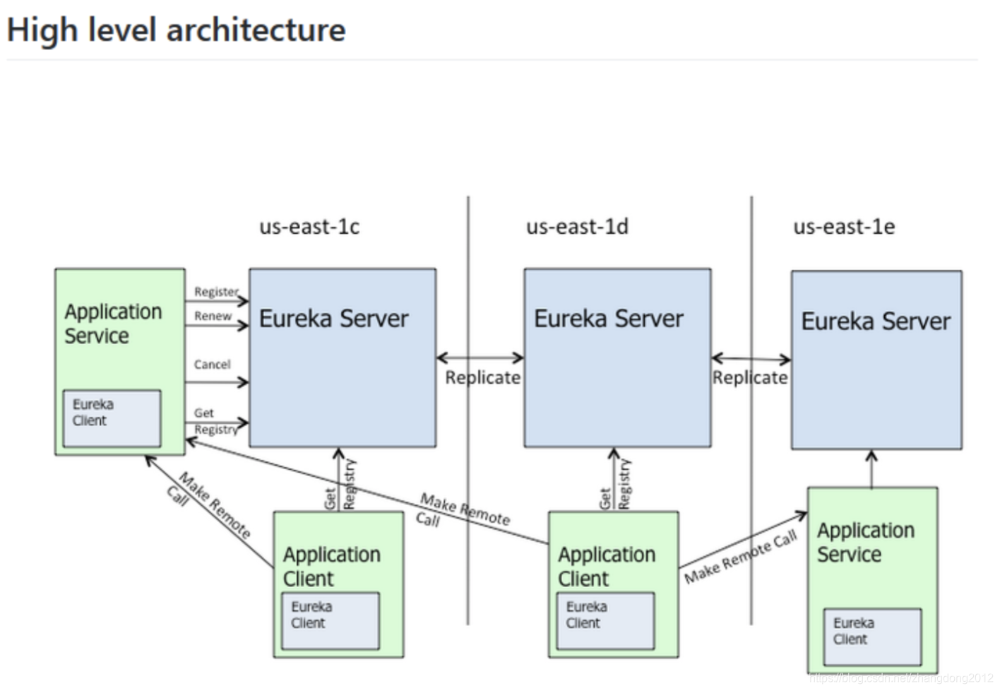The height and width of the screenshot is (691, 1000).
Task: Click "Make Remote Call" label pointing to us-east-1e Application Service
Action: pyautogui.click(x=740, y=557)
